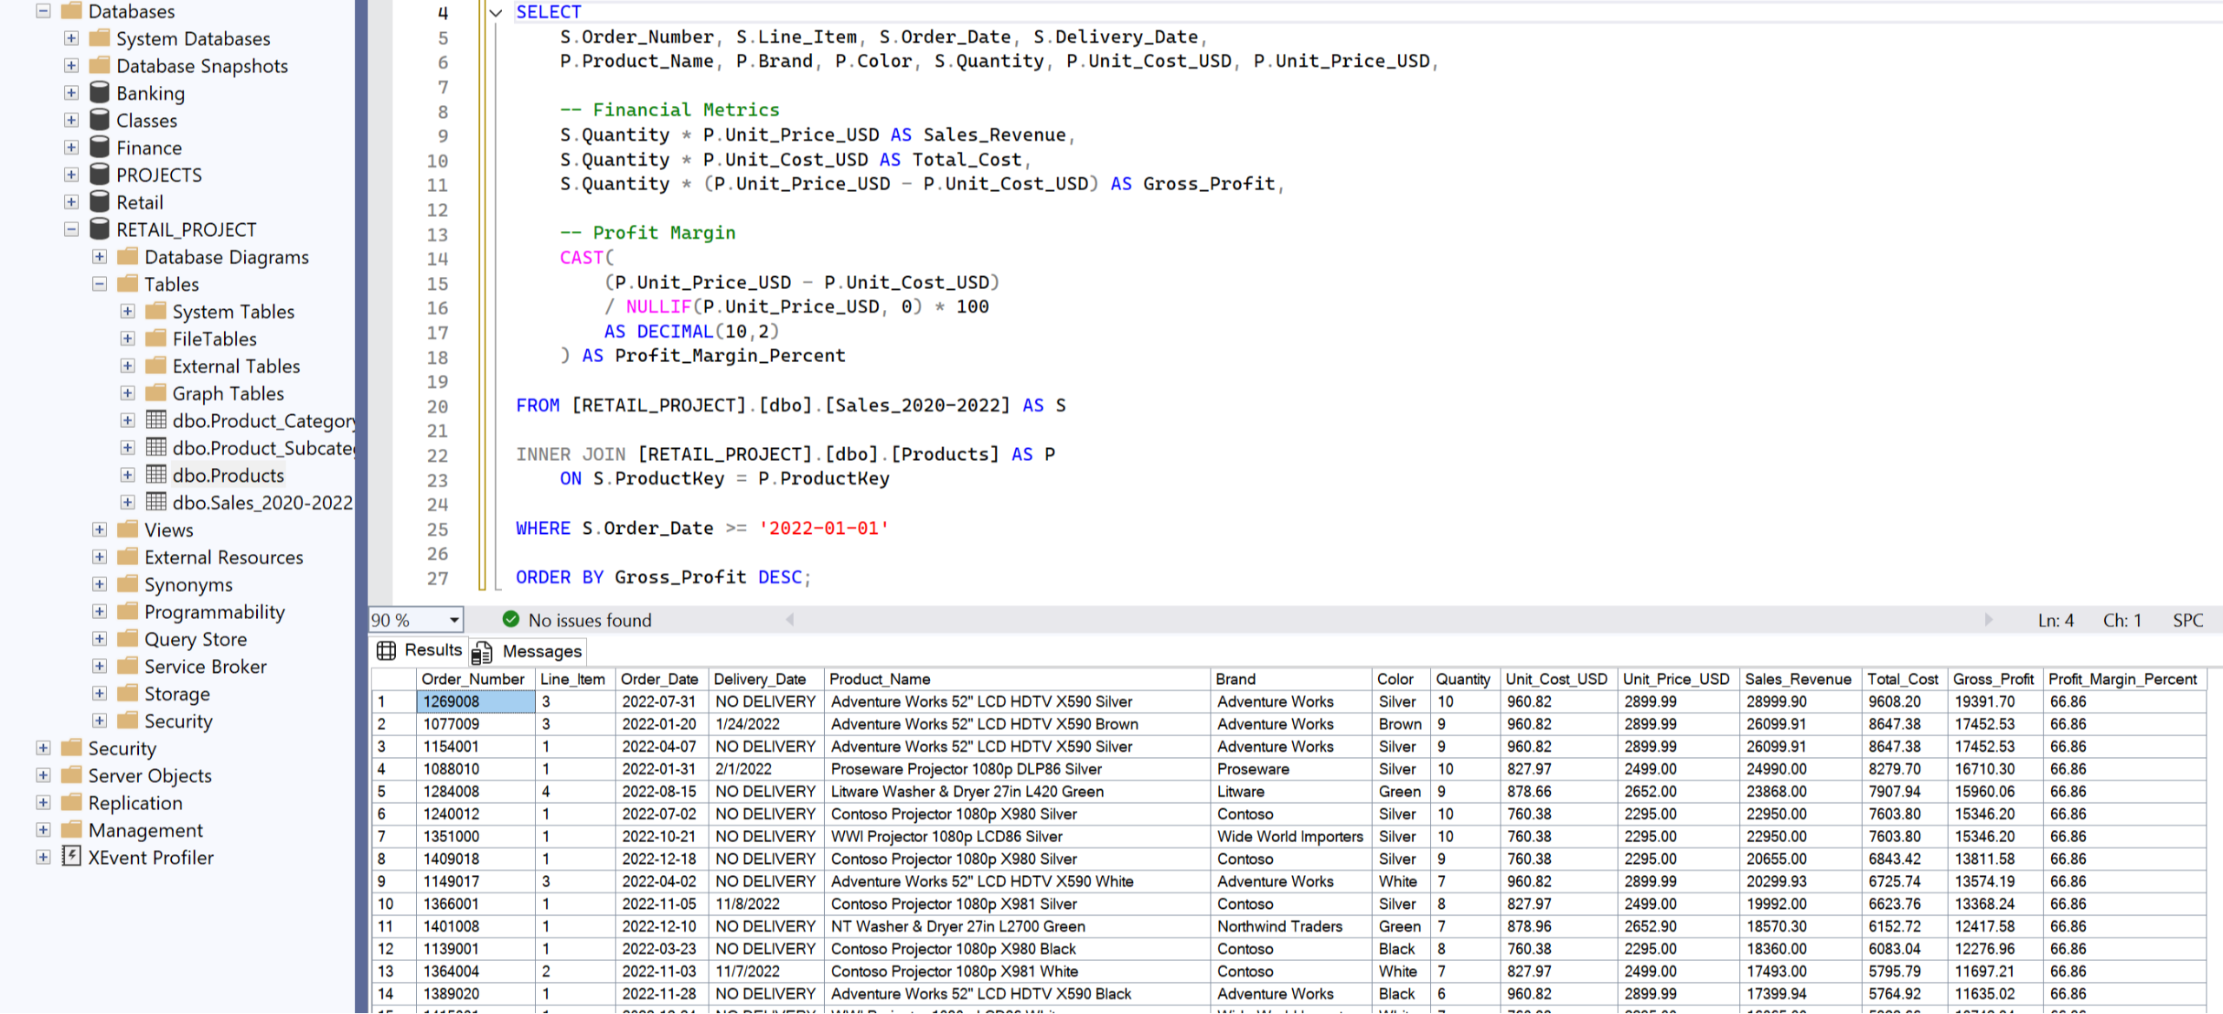This screenshot has width=2223, height=1014.
Task: Click the green No issues found checkmark
Action: pos(511,619)
